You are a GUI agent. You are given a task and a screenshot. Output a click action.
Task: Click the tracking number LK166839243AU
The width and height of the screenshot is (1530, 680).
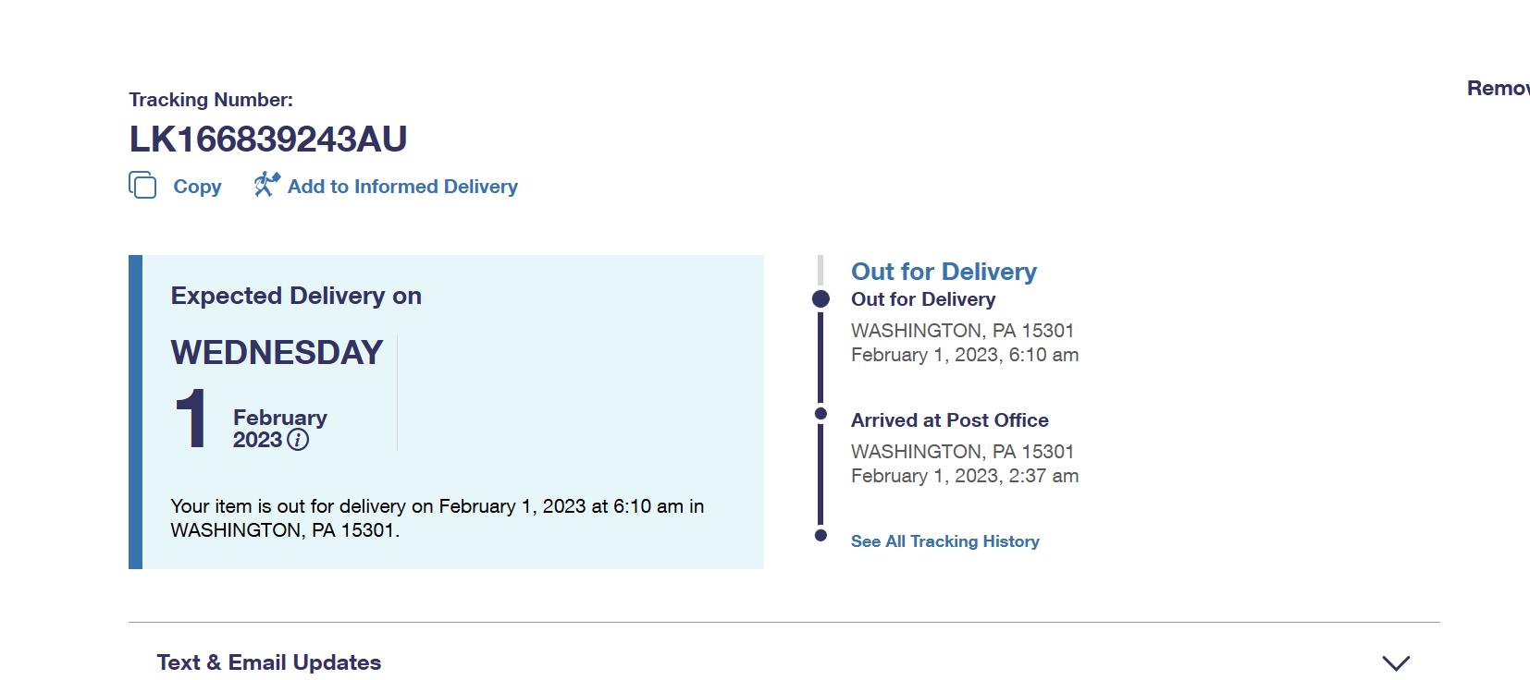[x=268, y=140]
